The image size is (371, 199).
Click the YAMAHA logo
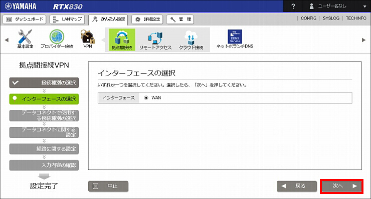(x=21, y=6)
